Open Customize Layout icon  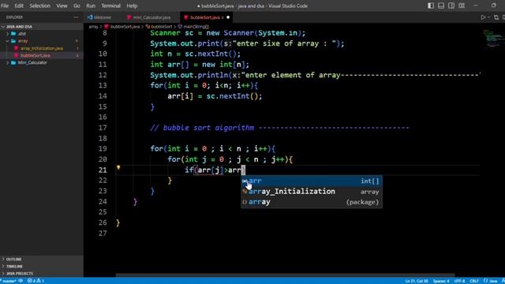tap(462, 6)
